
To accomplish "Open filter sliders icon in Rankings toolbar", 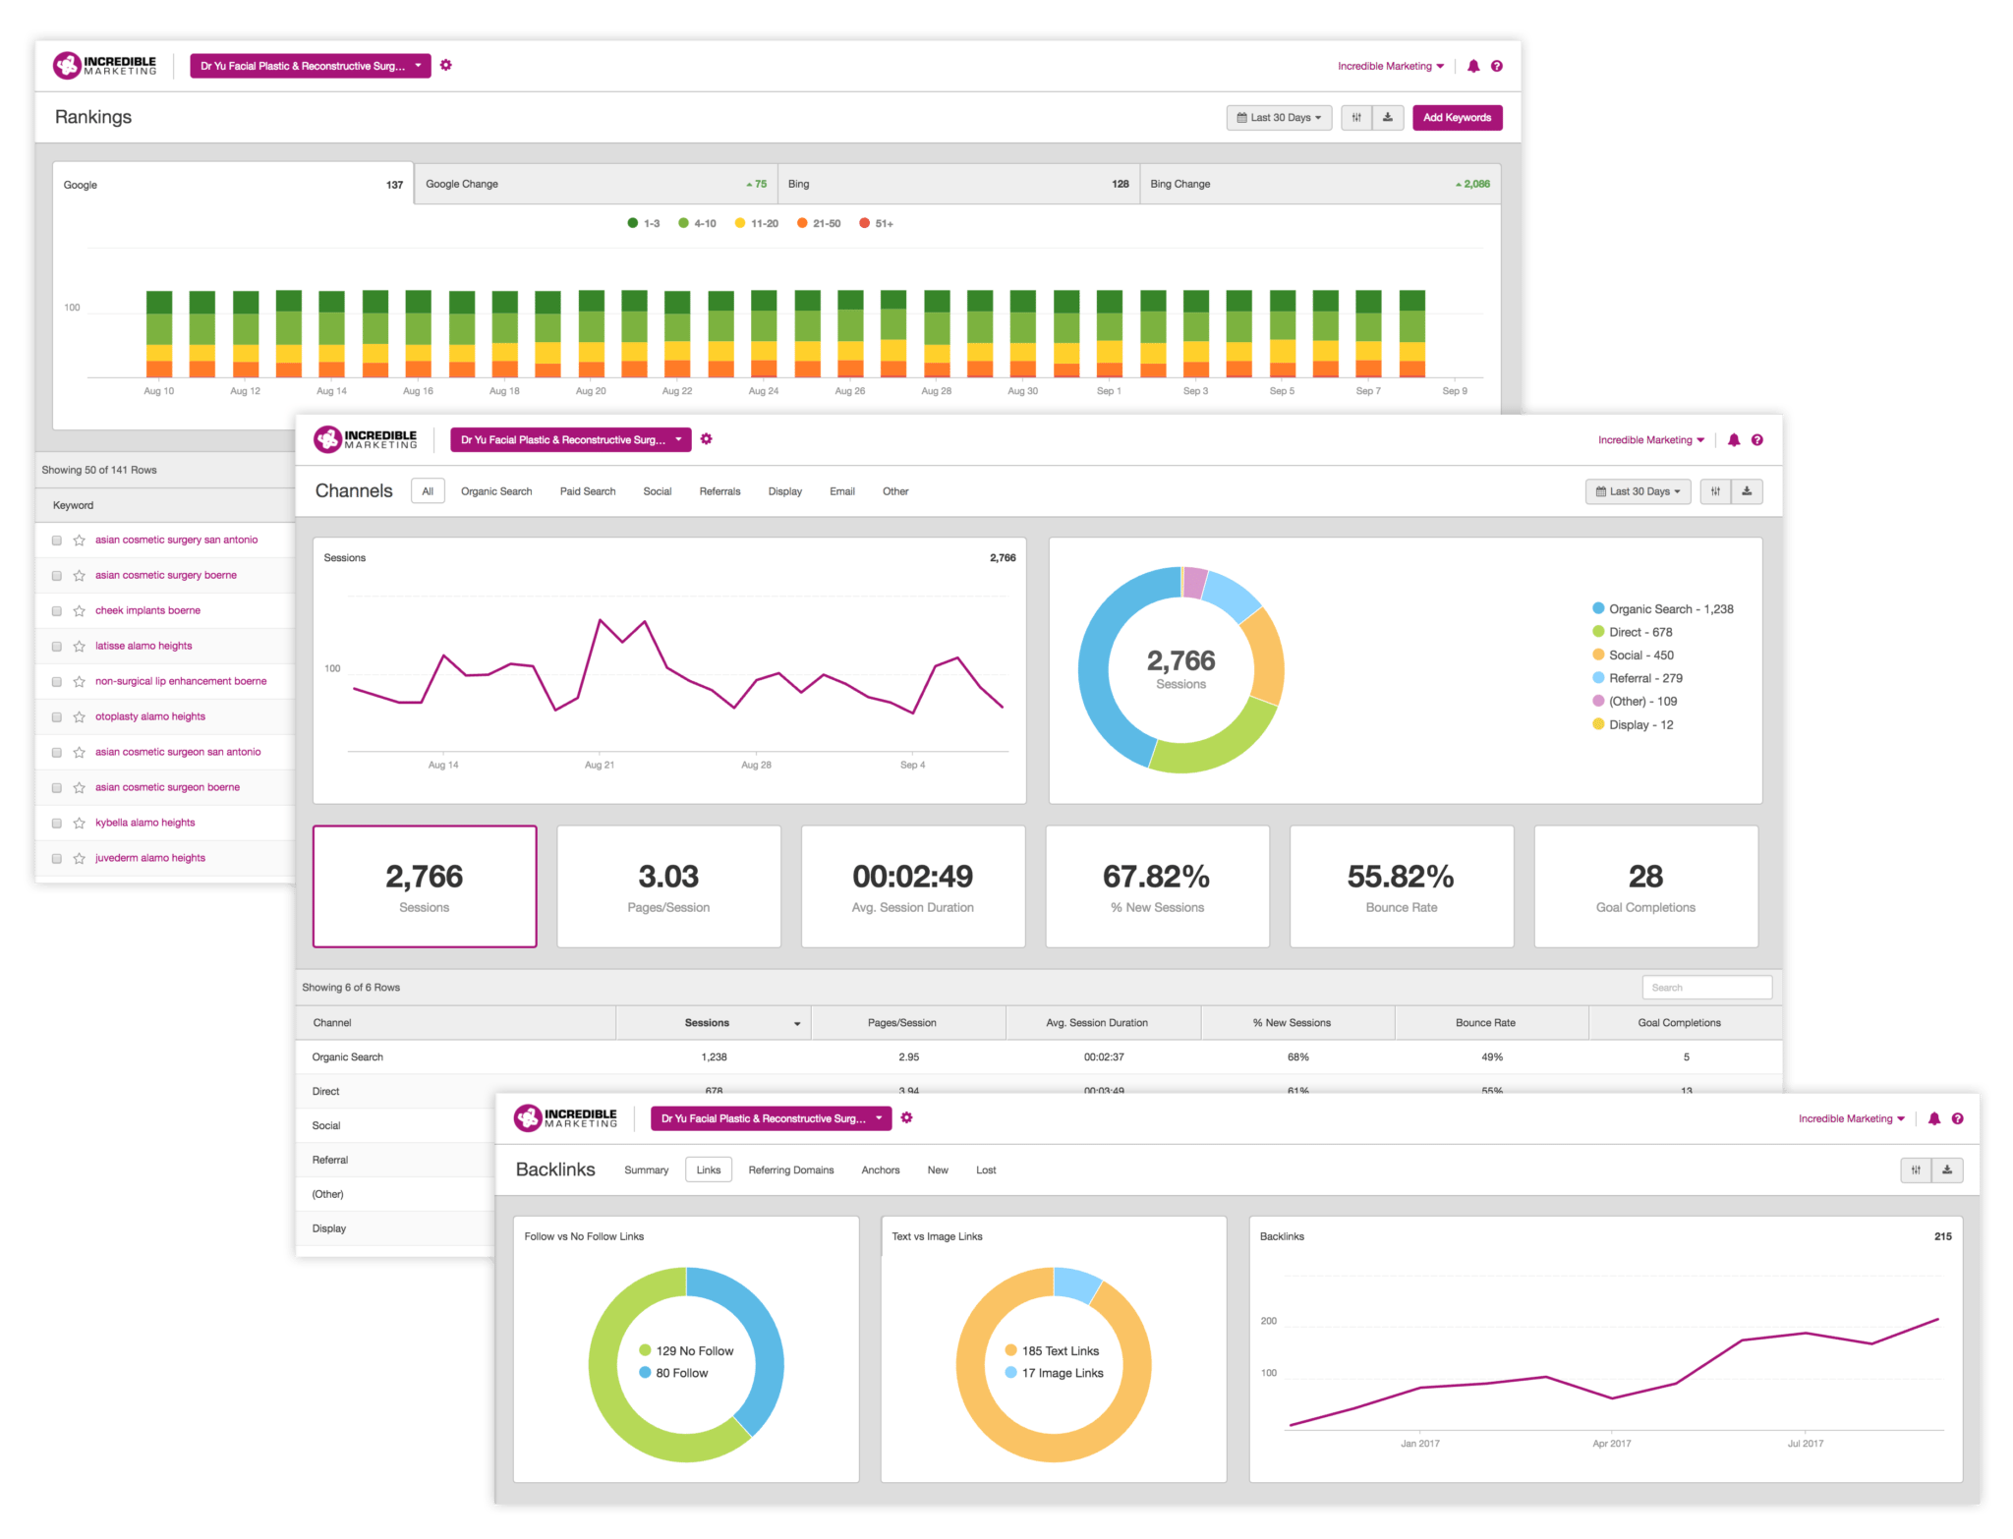I will pyautogui.click(x=1356, y=118).
